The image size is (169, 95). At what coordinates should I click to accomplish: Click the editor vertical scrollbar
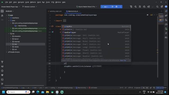[x=158, y=47]
